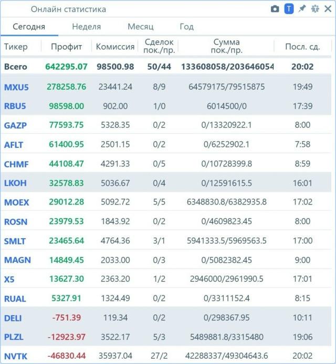Click CHMF deals 0/5
Image resolution: width=336 pixels, height=364 pixels.
pyautogui.click(x=159, y=164)
